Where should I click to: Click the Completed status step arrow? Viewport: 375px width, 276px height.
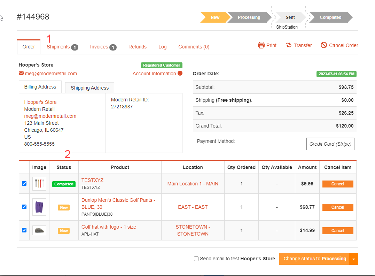[330, 17]
